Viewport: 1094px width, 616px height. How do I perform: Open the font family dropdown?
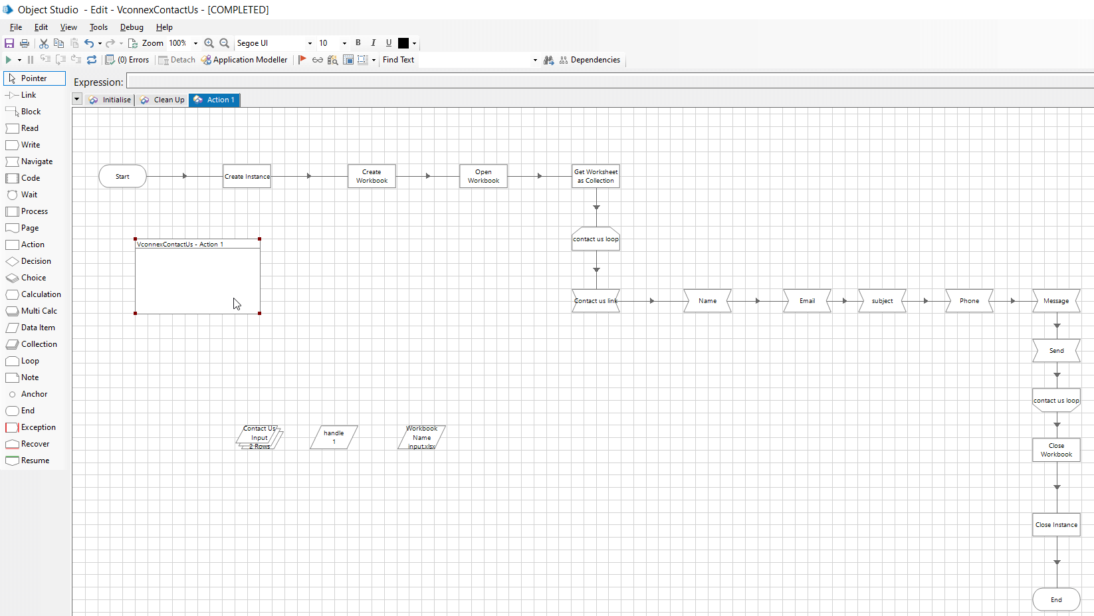coord(309,43)
